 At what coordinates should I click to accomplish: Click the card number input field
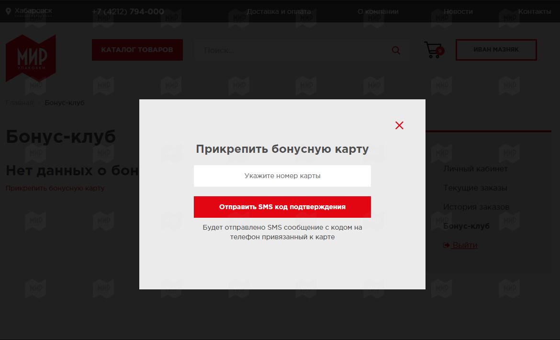point(282,176)
